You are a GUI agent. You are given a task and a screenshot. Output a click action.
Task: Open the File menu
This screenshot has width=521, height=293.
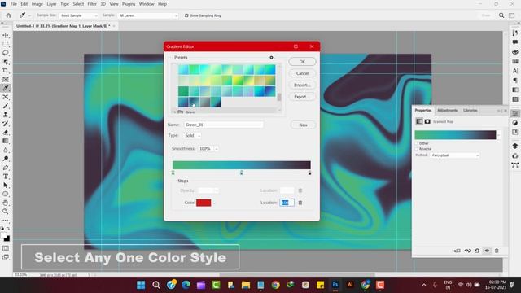(x=14, y=4)
